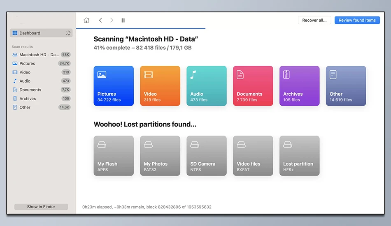Open the purple Archives card
The height and width of the screenshot is (226, 391).
300,86
